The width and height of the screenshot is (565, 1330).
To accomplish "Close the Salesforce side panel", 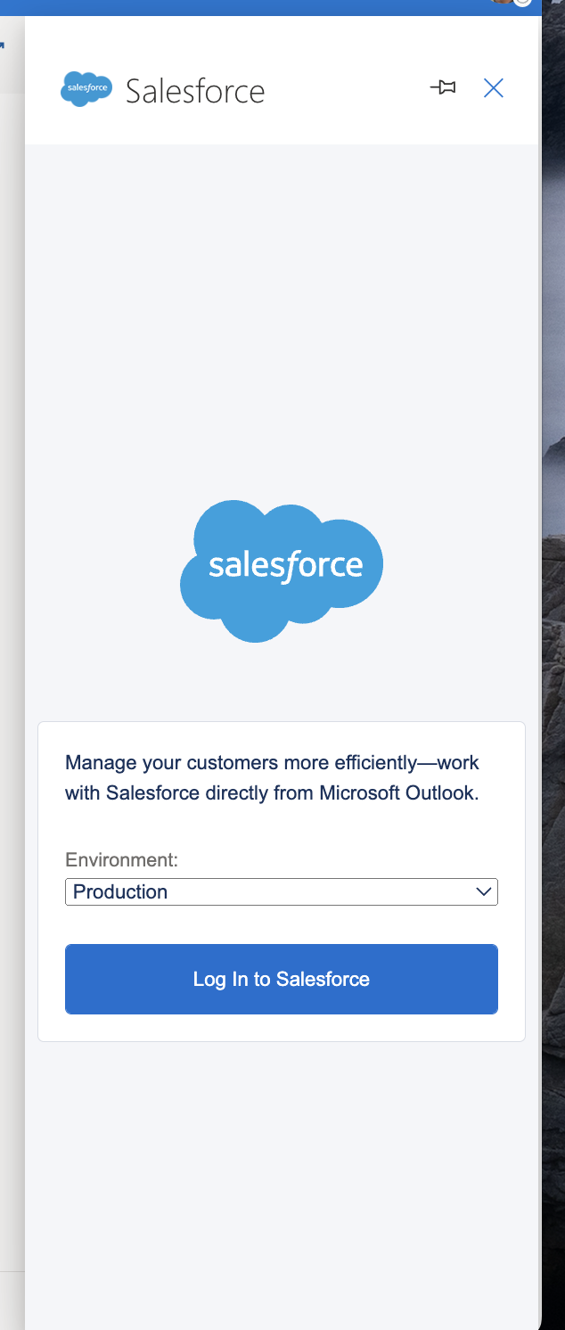I will point(494,87).
